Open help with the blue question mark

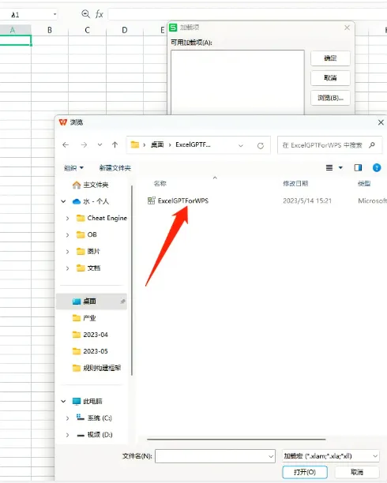pyautogui.click(x=377, y=167)
